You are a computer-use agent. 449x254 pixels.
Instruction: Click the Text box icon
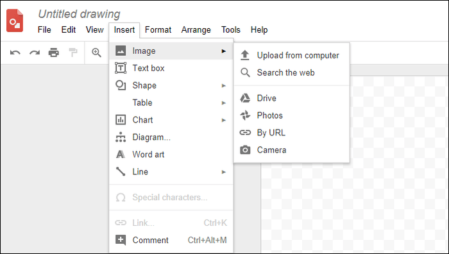coord(121,68)
